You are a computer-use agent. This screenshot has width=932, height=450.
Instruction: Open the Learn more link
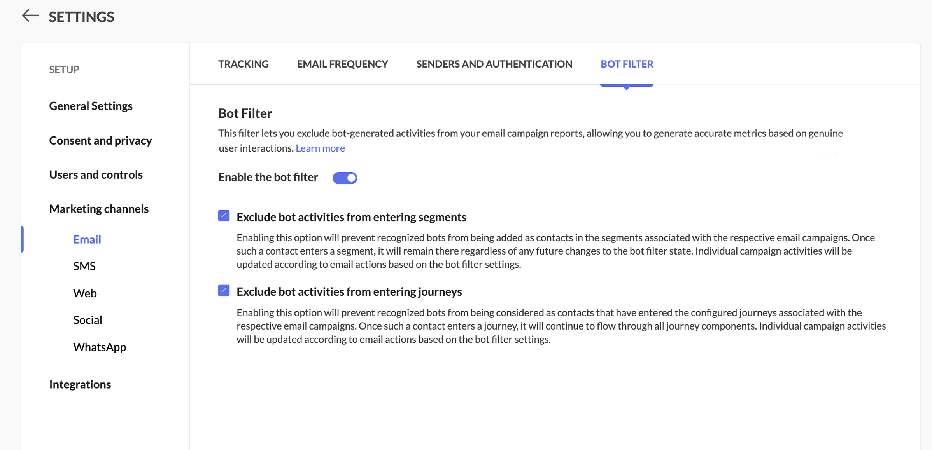tap(320, 148)
